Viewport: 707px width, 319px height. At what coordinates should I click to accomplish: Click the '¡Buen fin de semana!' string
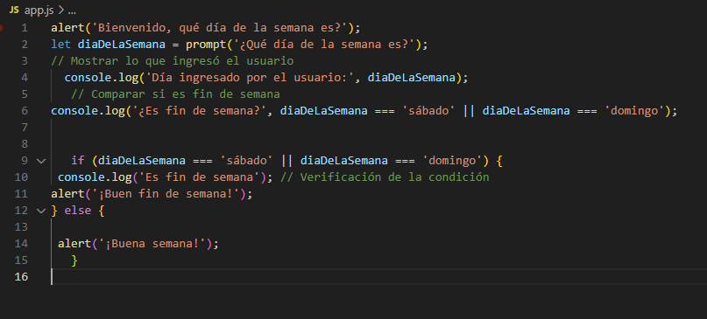pos(166,194)
